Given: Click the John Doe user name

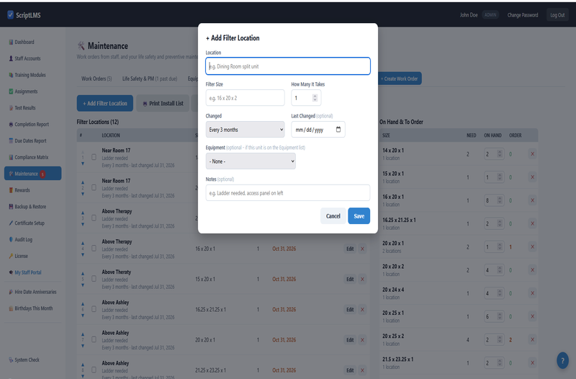Looking at the screenshot, I should tap(469, 15).
